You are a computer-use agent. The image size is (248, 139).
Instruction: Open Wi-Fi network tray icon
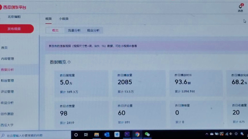tap(226, 134)
